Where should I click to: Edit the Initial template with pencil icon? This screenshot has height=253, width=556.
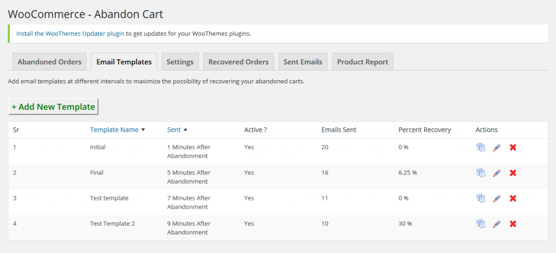[x=497, y=147]
